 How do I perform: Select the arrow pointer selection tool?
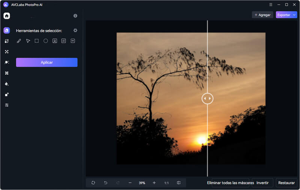(x=28, y=41)
